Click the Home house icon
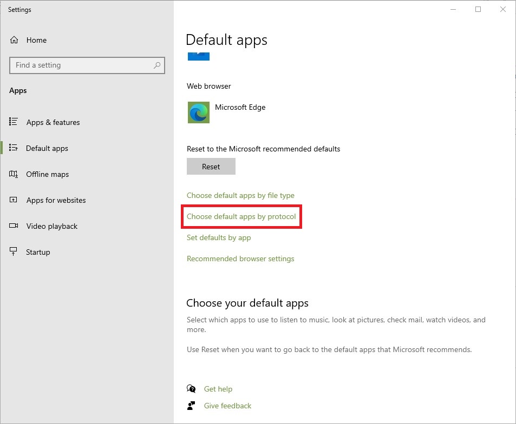This screenshot has height=424, width=516. pyautogui.click(x=14, y=40)
